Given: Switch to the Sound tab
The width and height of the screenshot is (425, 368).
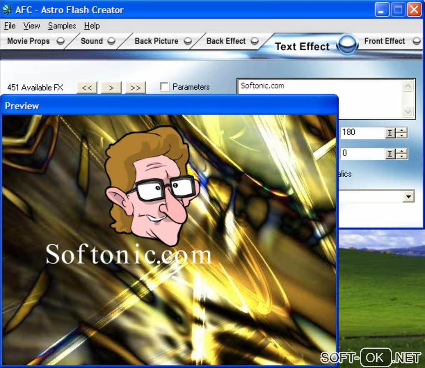Looking at the screenshot, I should pyautogui.click(x=92, y=41).
